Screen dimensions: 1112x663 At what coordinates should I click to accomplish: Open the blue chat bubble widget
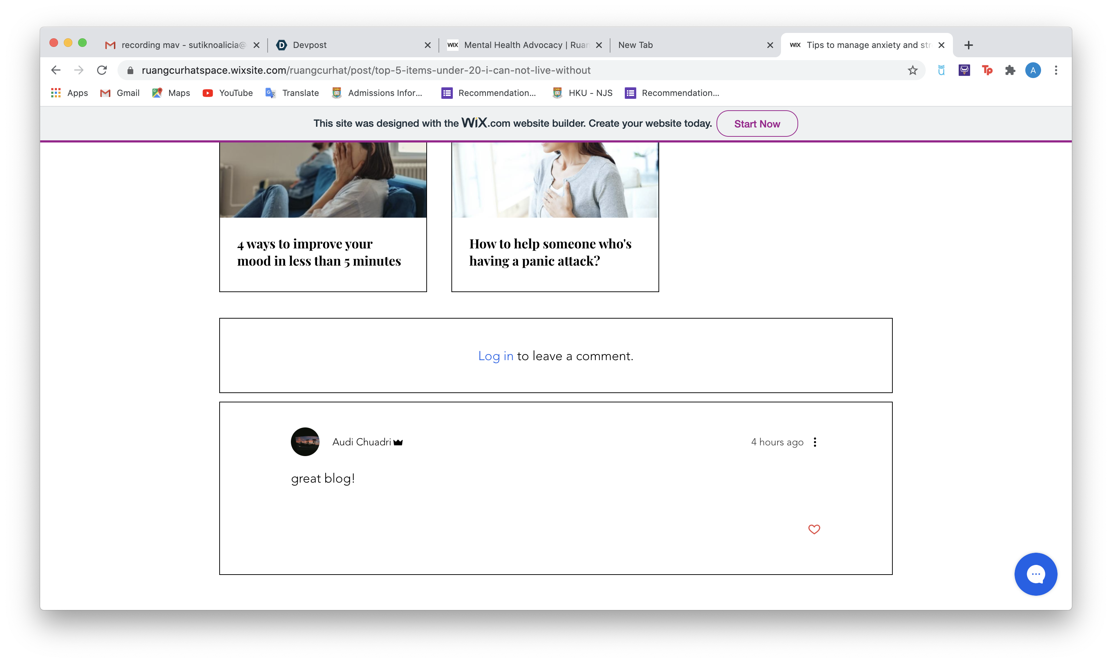(1035, 574)
